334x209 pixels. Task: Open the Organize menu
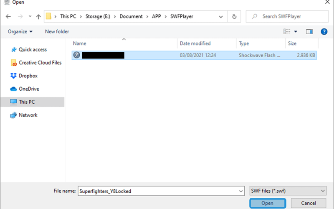pyautogui.click(x=20, y=32)
